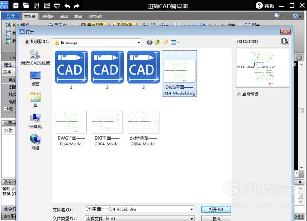Switch to the 查看器 ribbon tab
This screenshot has width=307, height=221.
coord(30,17)
